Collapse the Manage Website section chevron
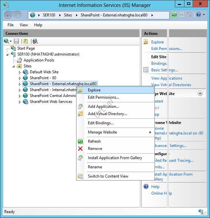The width and height of the screenshot is (210, 218). tap(200, 93)
